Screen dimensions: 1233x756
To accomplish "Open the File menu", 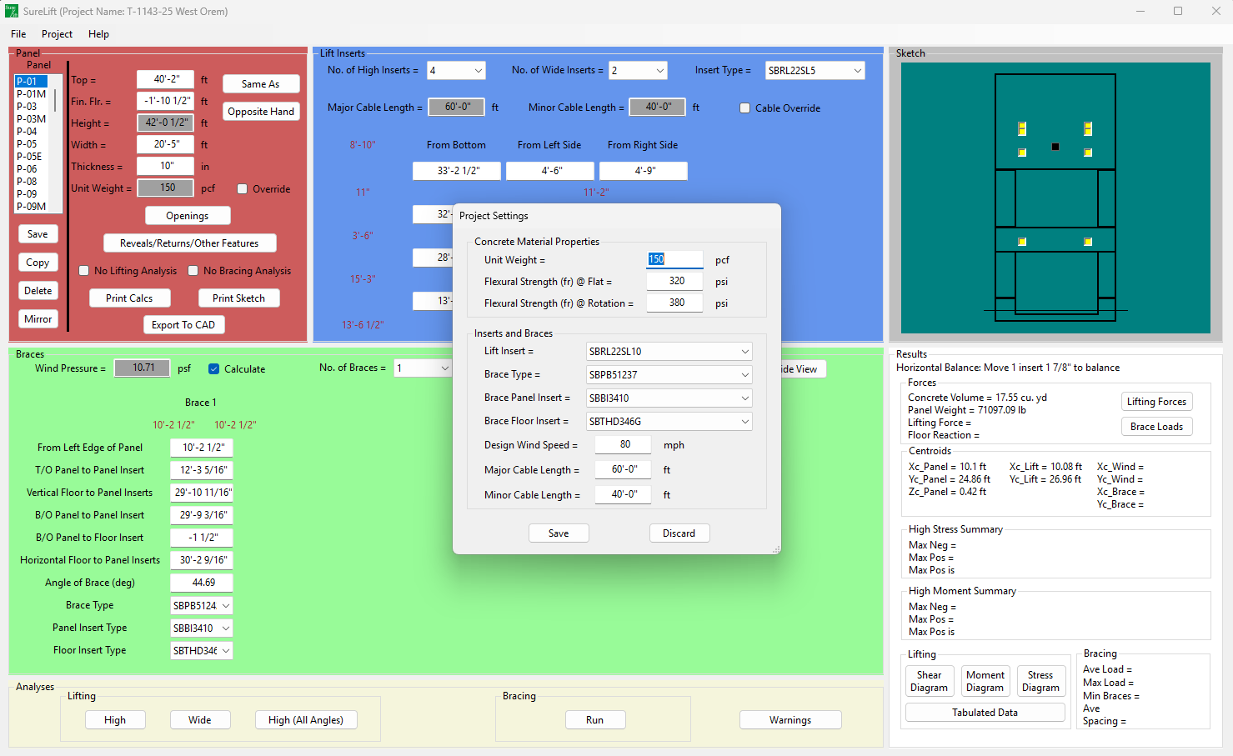I will 18,34.
